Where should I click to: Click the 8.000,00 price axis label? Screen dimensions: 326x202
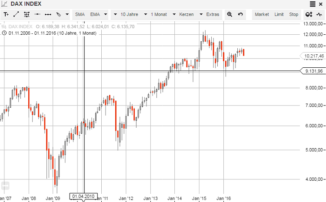314,88
